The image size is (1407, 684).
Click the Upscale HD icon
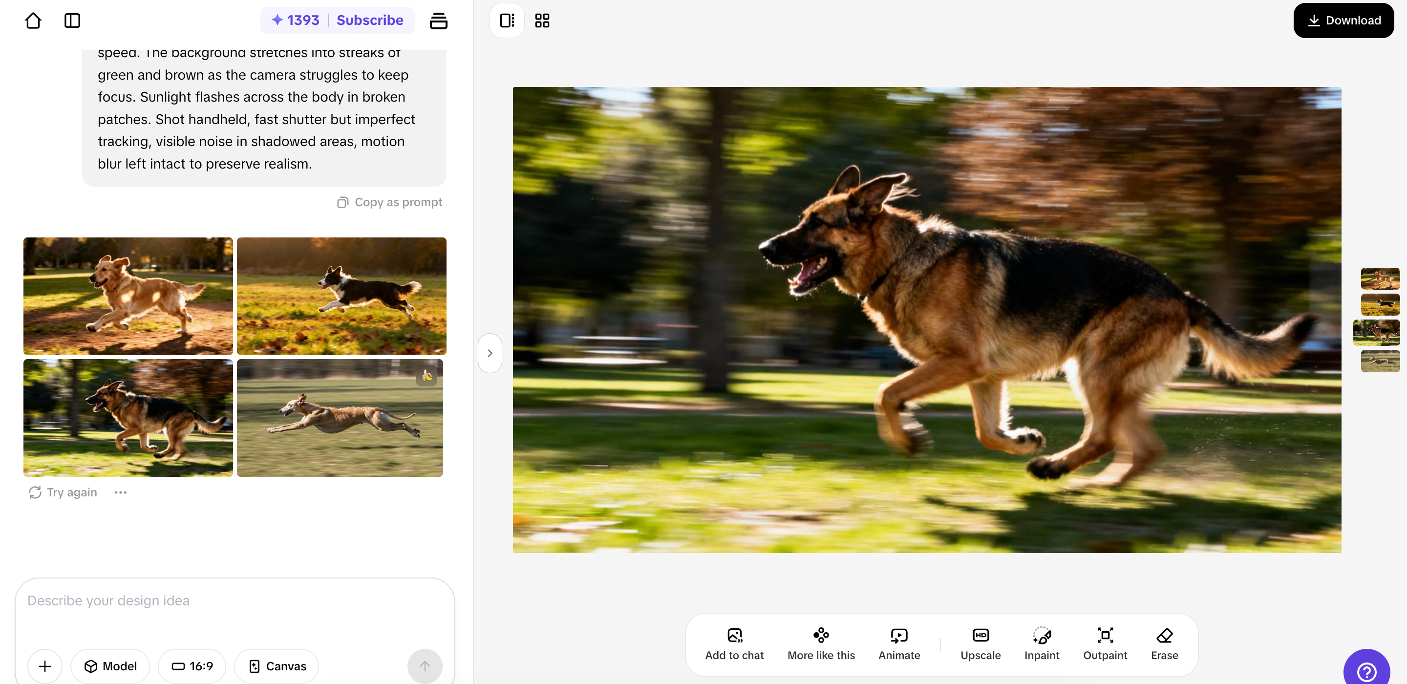click(x=981, y=636)
